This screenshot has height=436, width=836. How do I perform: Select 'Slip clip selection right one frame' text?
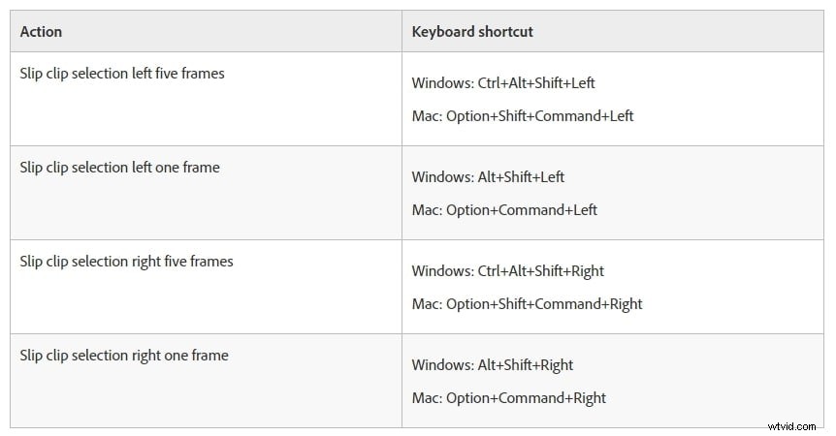124,356
